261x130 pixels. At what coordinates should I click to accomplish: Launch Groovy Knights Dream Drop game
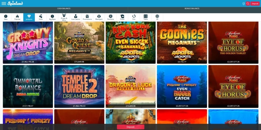click(28, 41)
